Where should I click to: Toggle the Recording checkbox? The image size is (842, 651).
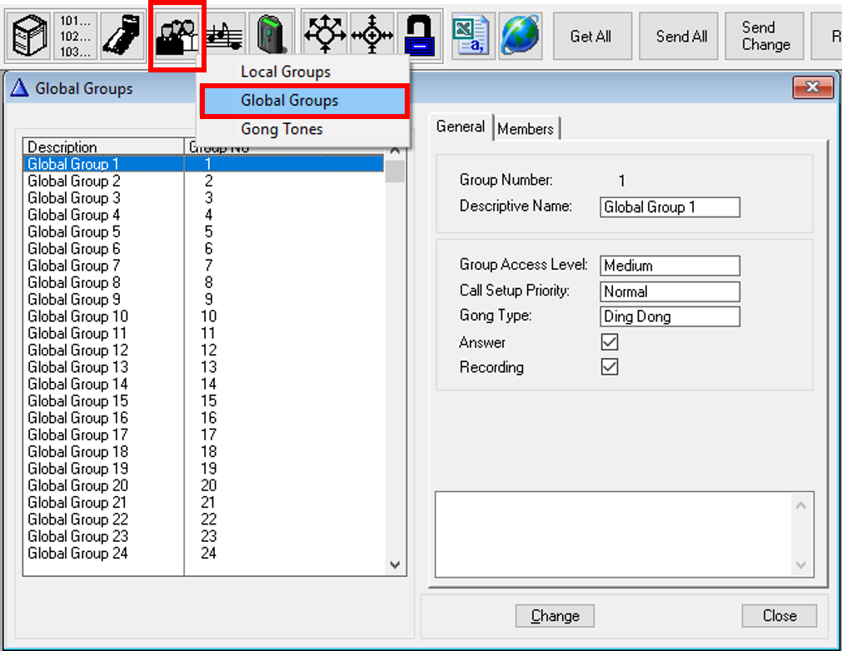[x=610, y=367]
